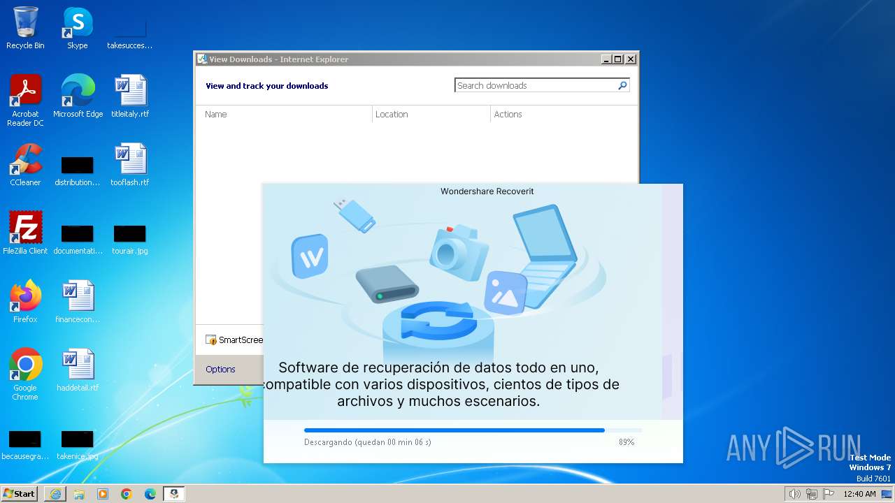
Task: Launch Microsoft Edge from desktop
Action: [x=78, y=96]
